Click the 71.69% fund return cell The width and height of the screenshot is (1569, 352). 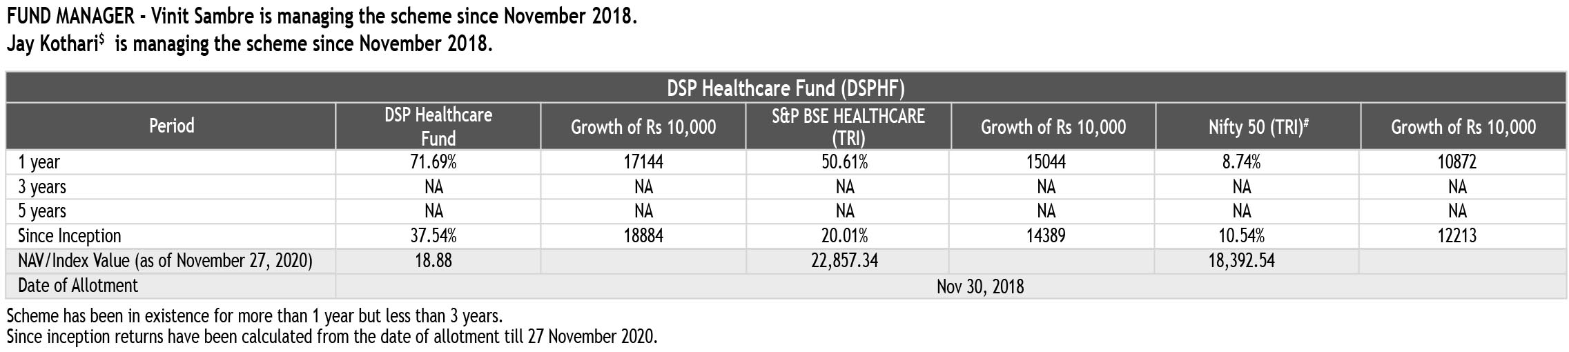[x=433, y=162]
